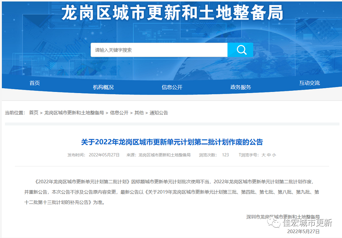Screen dimensions: 342x238
Task: Focus the 请输入关键字搜索 search box
Action: 159,50
